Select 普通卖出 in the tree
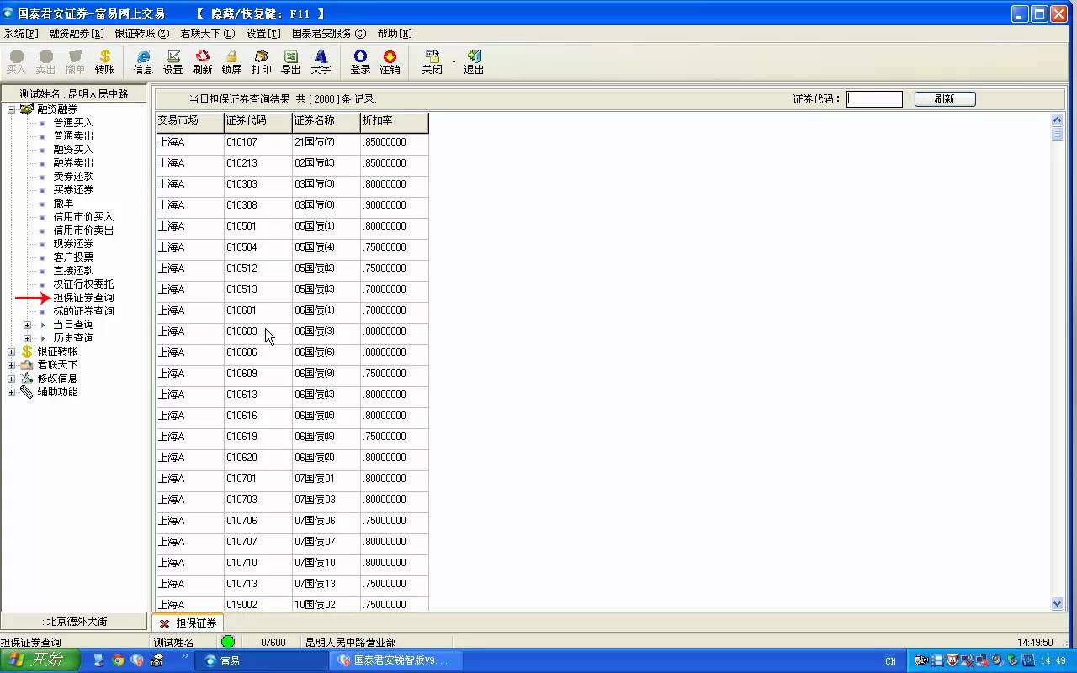Viewport: 1077px width, 673px height. [x=73, y=136]
